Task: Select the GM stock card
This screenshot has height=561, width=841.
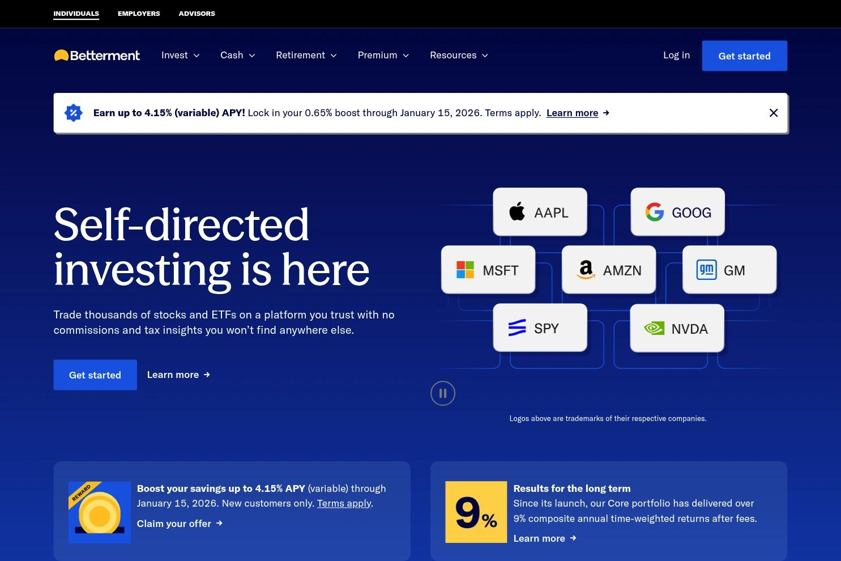Action: coord(729,270)
